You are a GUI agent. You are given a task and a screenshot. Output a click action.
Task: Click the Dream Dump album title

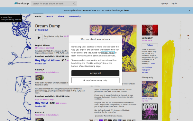click(48, 26)
